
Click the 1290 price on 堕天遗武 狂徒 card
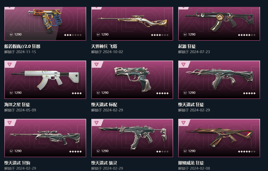point(192,93)
